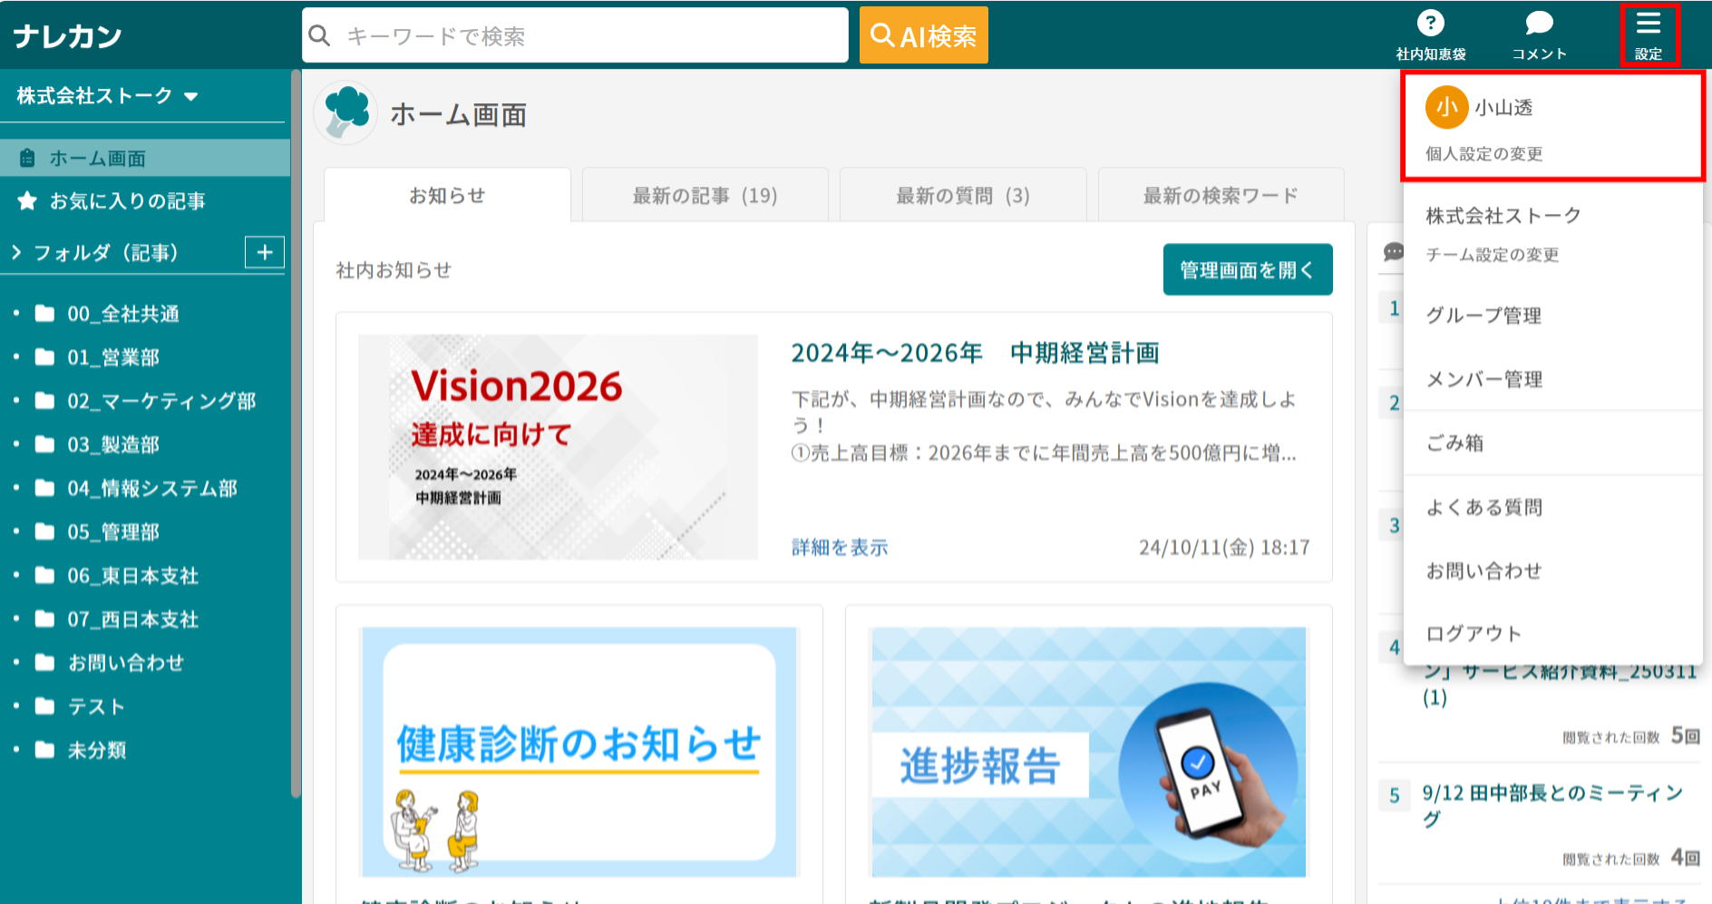The height and width of the screenshot is (904, 1712).
Task: Click the 社内知恵袋 question mark icon
Action: [x=1430, y=24]
